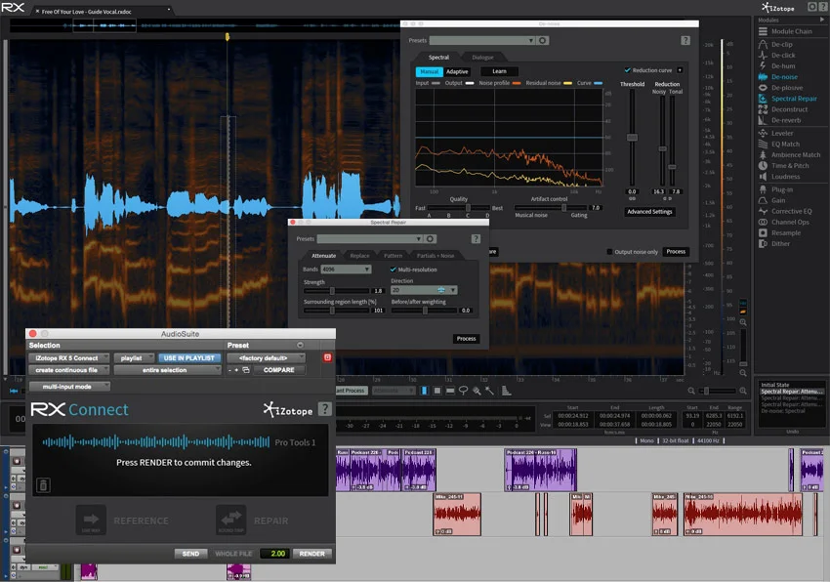830x582 pixels.
Task: Select the De-noise module
Action: pos(784,77)
